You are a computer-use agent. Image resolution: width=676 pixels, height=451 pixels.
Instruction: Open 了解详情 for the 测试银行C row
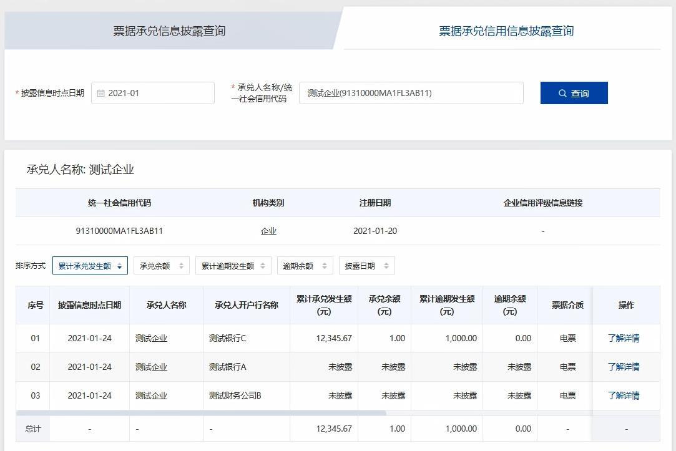[x=627, y=337]
